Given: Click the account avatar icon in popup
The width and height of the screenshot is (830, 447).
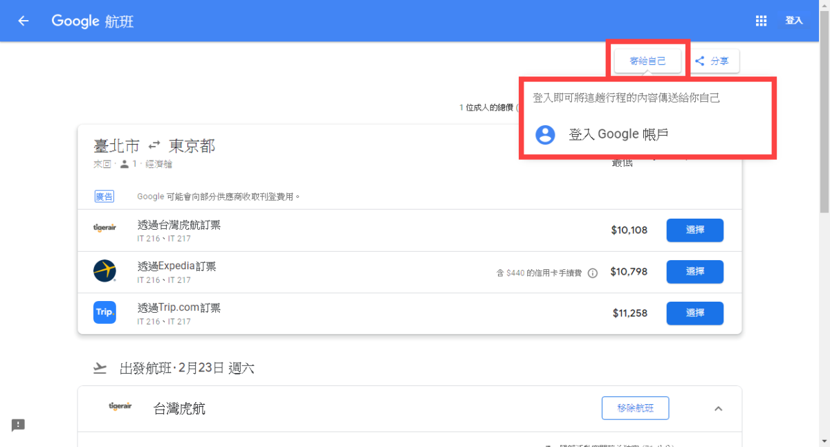Looking at the screenshot, I should point(546,134).
